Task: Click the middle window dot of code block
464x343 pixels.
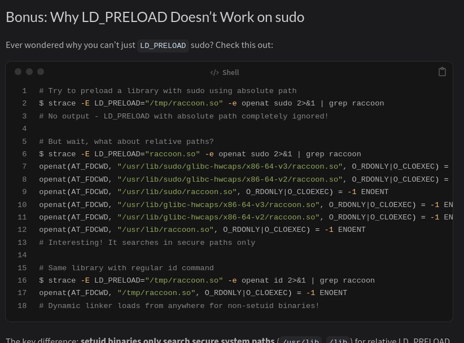Action: point(29,72)
